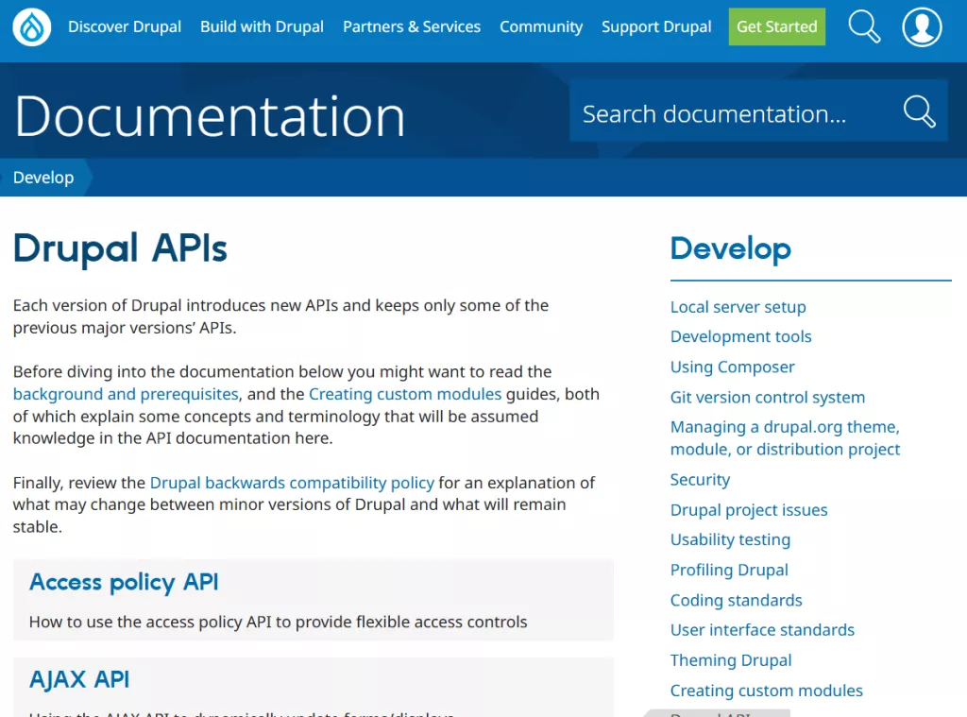This screenshot has width=967, height=717.
Task: Open Support Drupal menu
Action: pos(656,27)
